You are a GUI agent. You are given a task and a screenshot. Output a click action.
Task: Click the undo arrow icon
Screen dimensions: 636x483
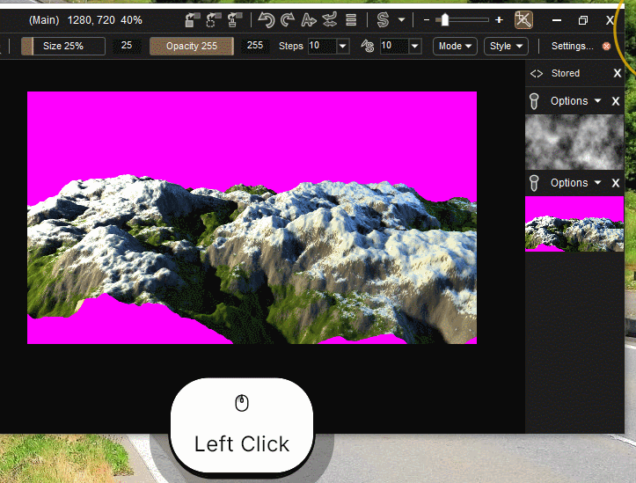point(265,19)
